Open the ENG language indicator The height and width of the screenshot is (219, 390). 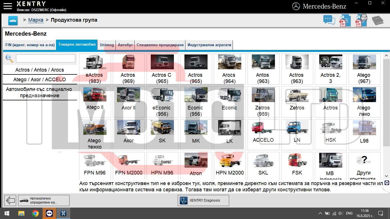(x=349, y=213)
